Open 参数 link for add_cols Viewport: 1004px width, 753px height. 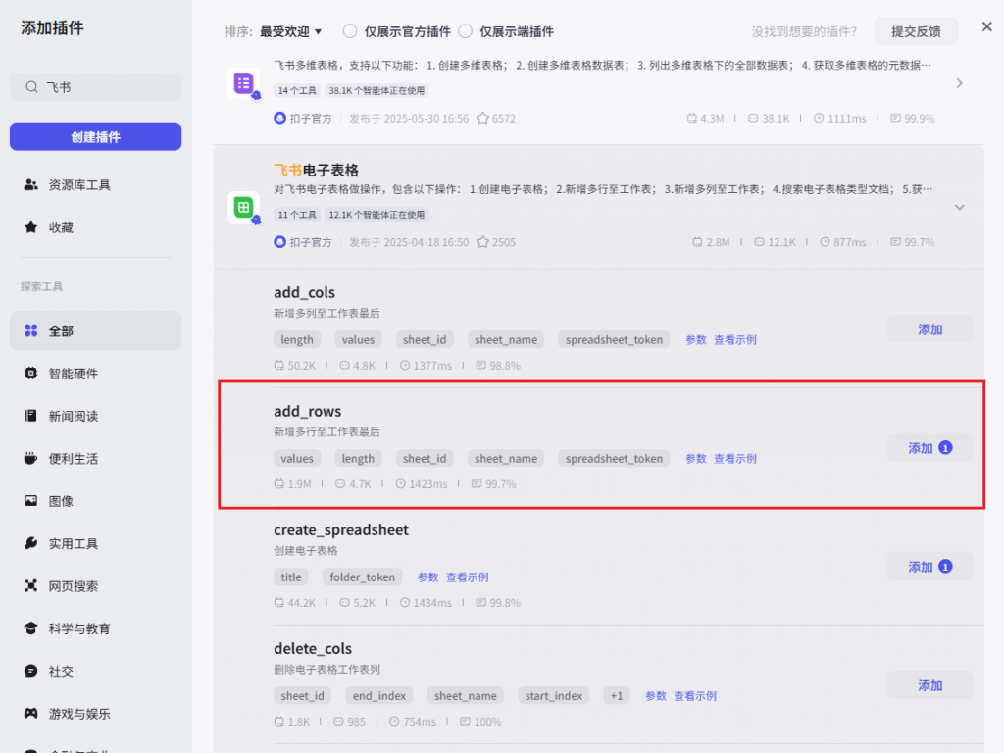695,339
